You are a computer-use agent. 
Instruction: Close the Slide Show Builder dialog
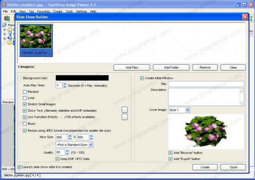(x=245, y=17)
